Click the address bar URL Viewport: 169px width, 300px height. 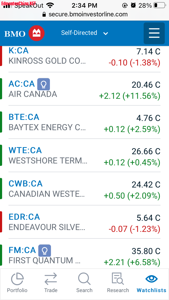click(x=88, y=14)
